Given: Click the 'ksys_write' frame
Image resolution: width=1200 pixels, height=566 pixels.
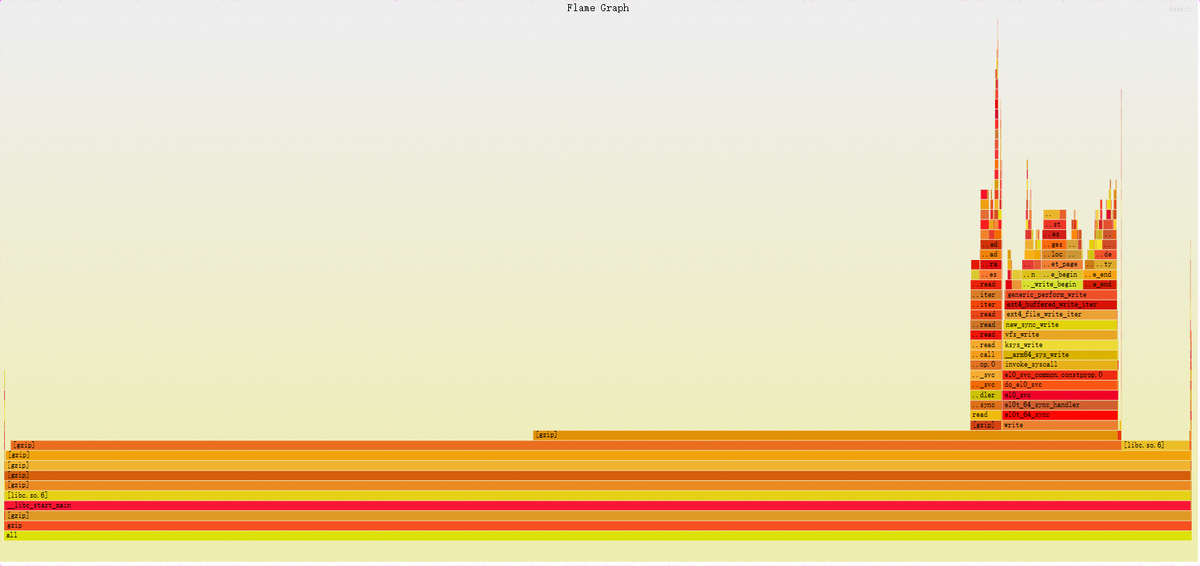Looking at the screenshot, I should (1060, 345).
